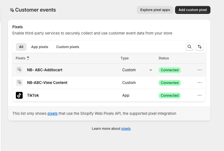Follow the Learn more about pixels link
The height and width of the screenshot is (151, 224).
click(126, 129)
